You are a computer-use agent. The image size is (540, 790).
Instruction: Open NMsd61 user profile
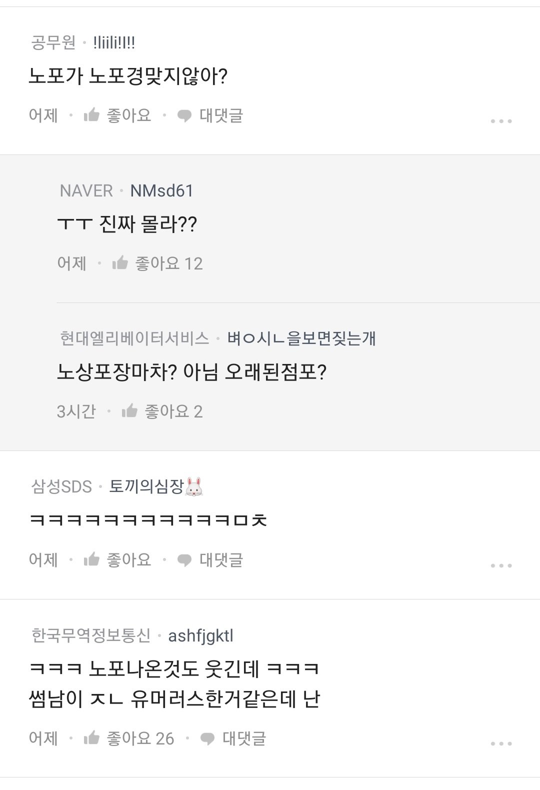tap(161, 190)
